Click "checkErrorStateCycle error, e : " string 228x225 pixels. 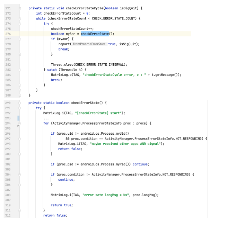coord(114,75)
